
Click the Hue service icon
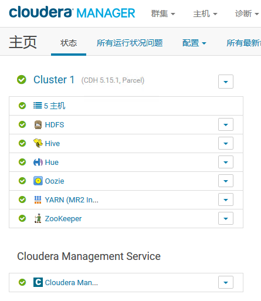click(38, 162)
